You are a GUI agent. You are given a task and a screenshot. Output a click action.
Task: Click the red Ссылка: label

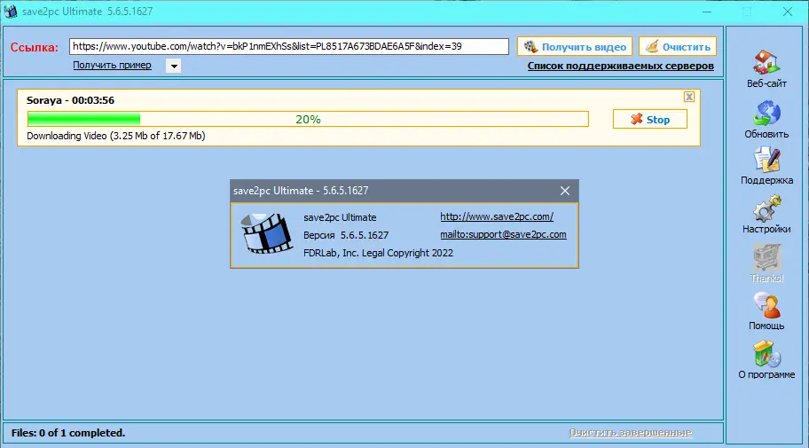click(35, 47)
